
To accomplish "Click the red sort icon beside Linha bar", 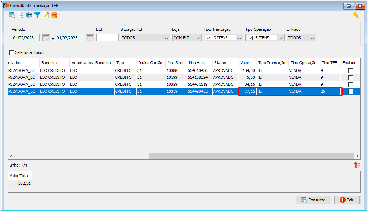I will [357, 165].
